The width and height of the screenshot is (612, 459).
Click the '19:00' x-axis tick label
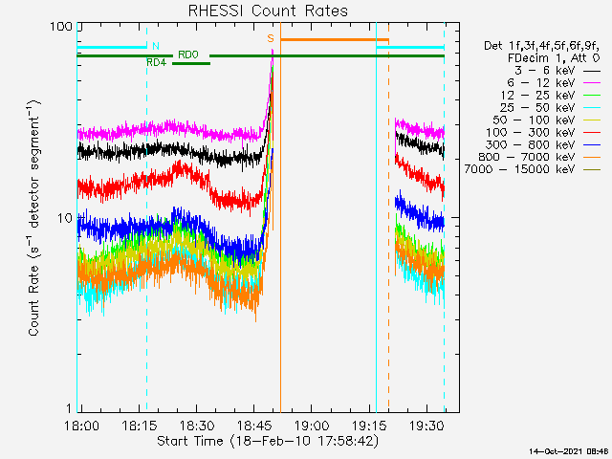tap(312, 426)
